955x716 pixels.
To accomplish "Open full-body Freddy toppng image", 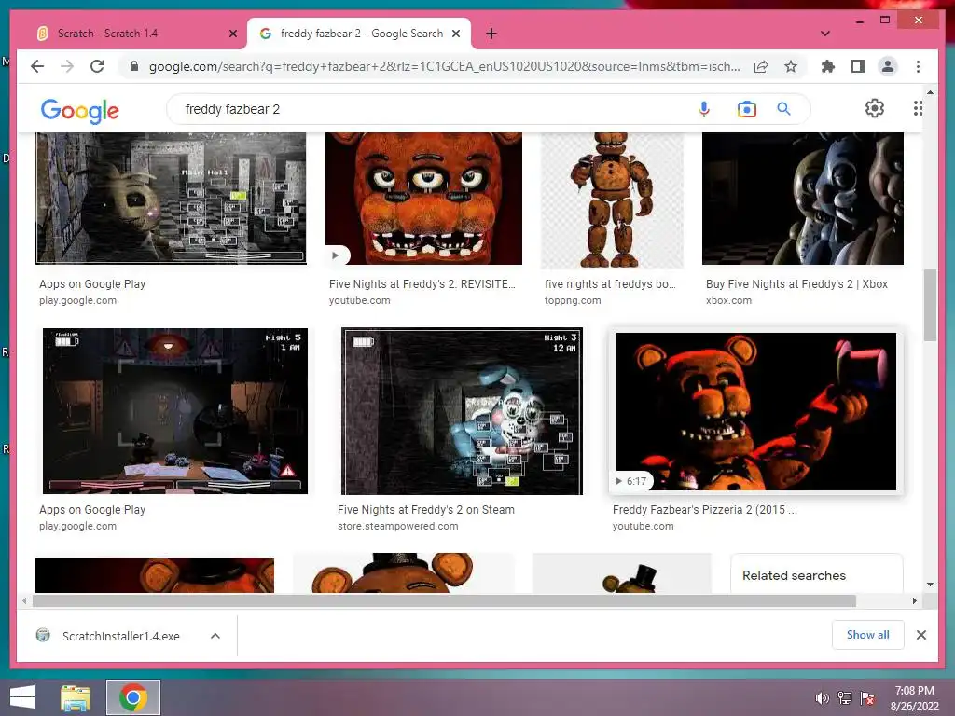I will click(612, 200).
